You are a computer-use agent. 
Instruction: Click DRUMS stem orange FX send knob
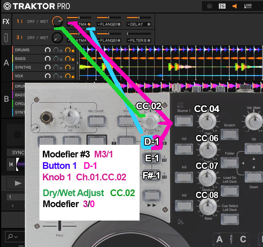(x=68, y=50)
